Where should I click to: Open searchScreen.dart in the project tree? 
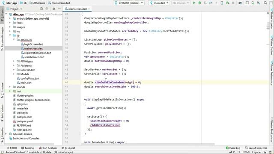pos(34,57)
